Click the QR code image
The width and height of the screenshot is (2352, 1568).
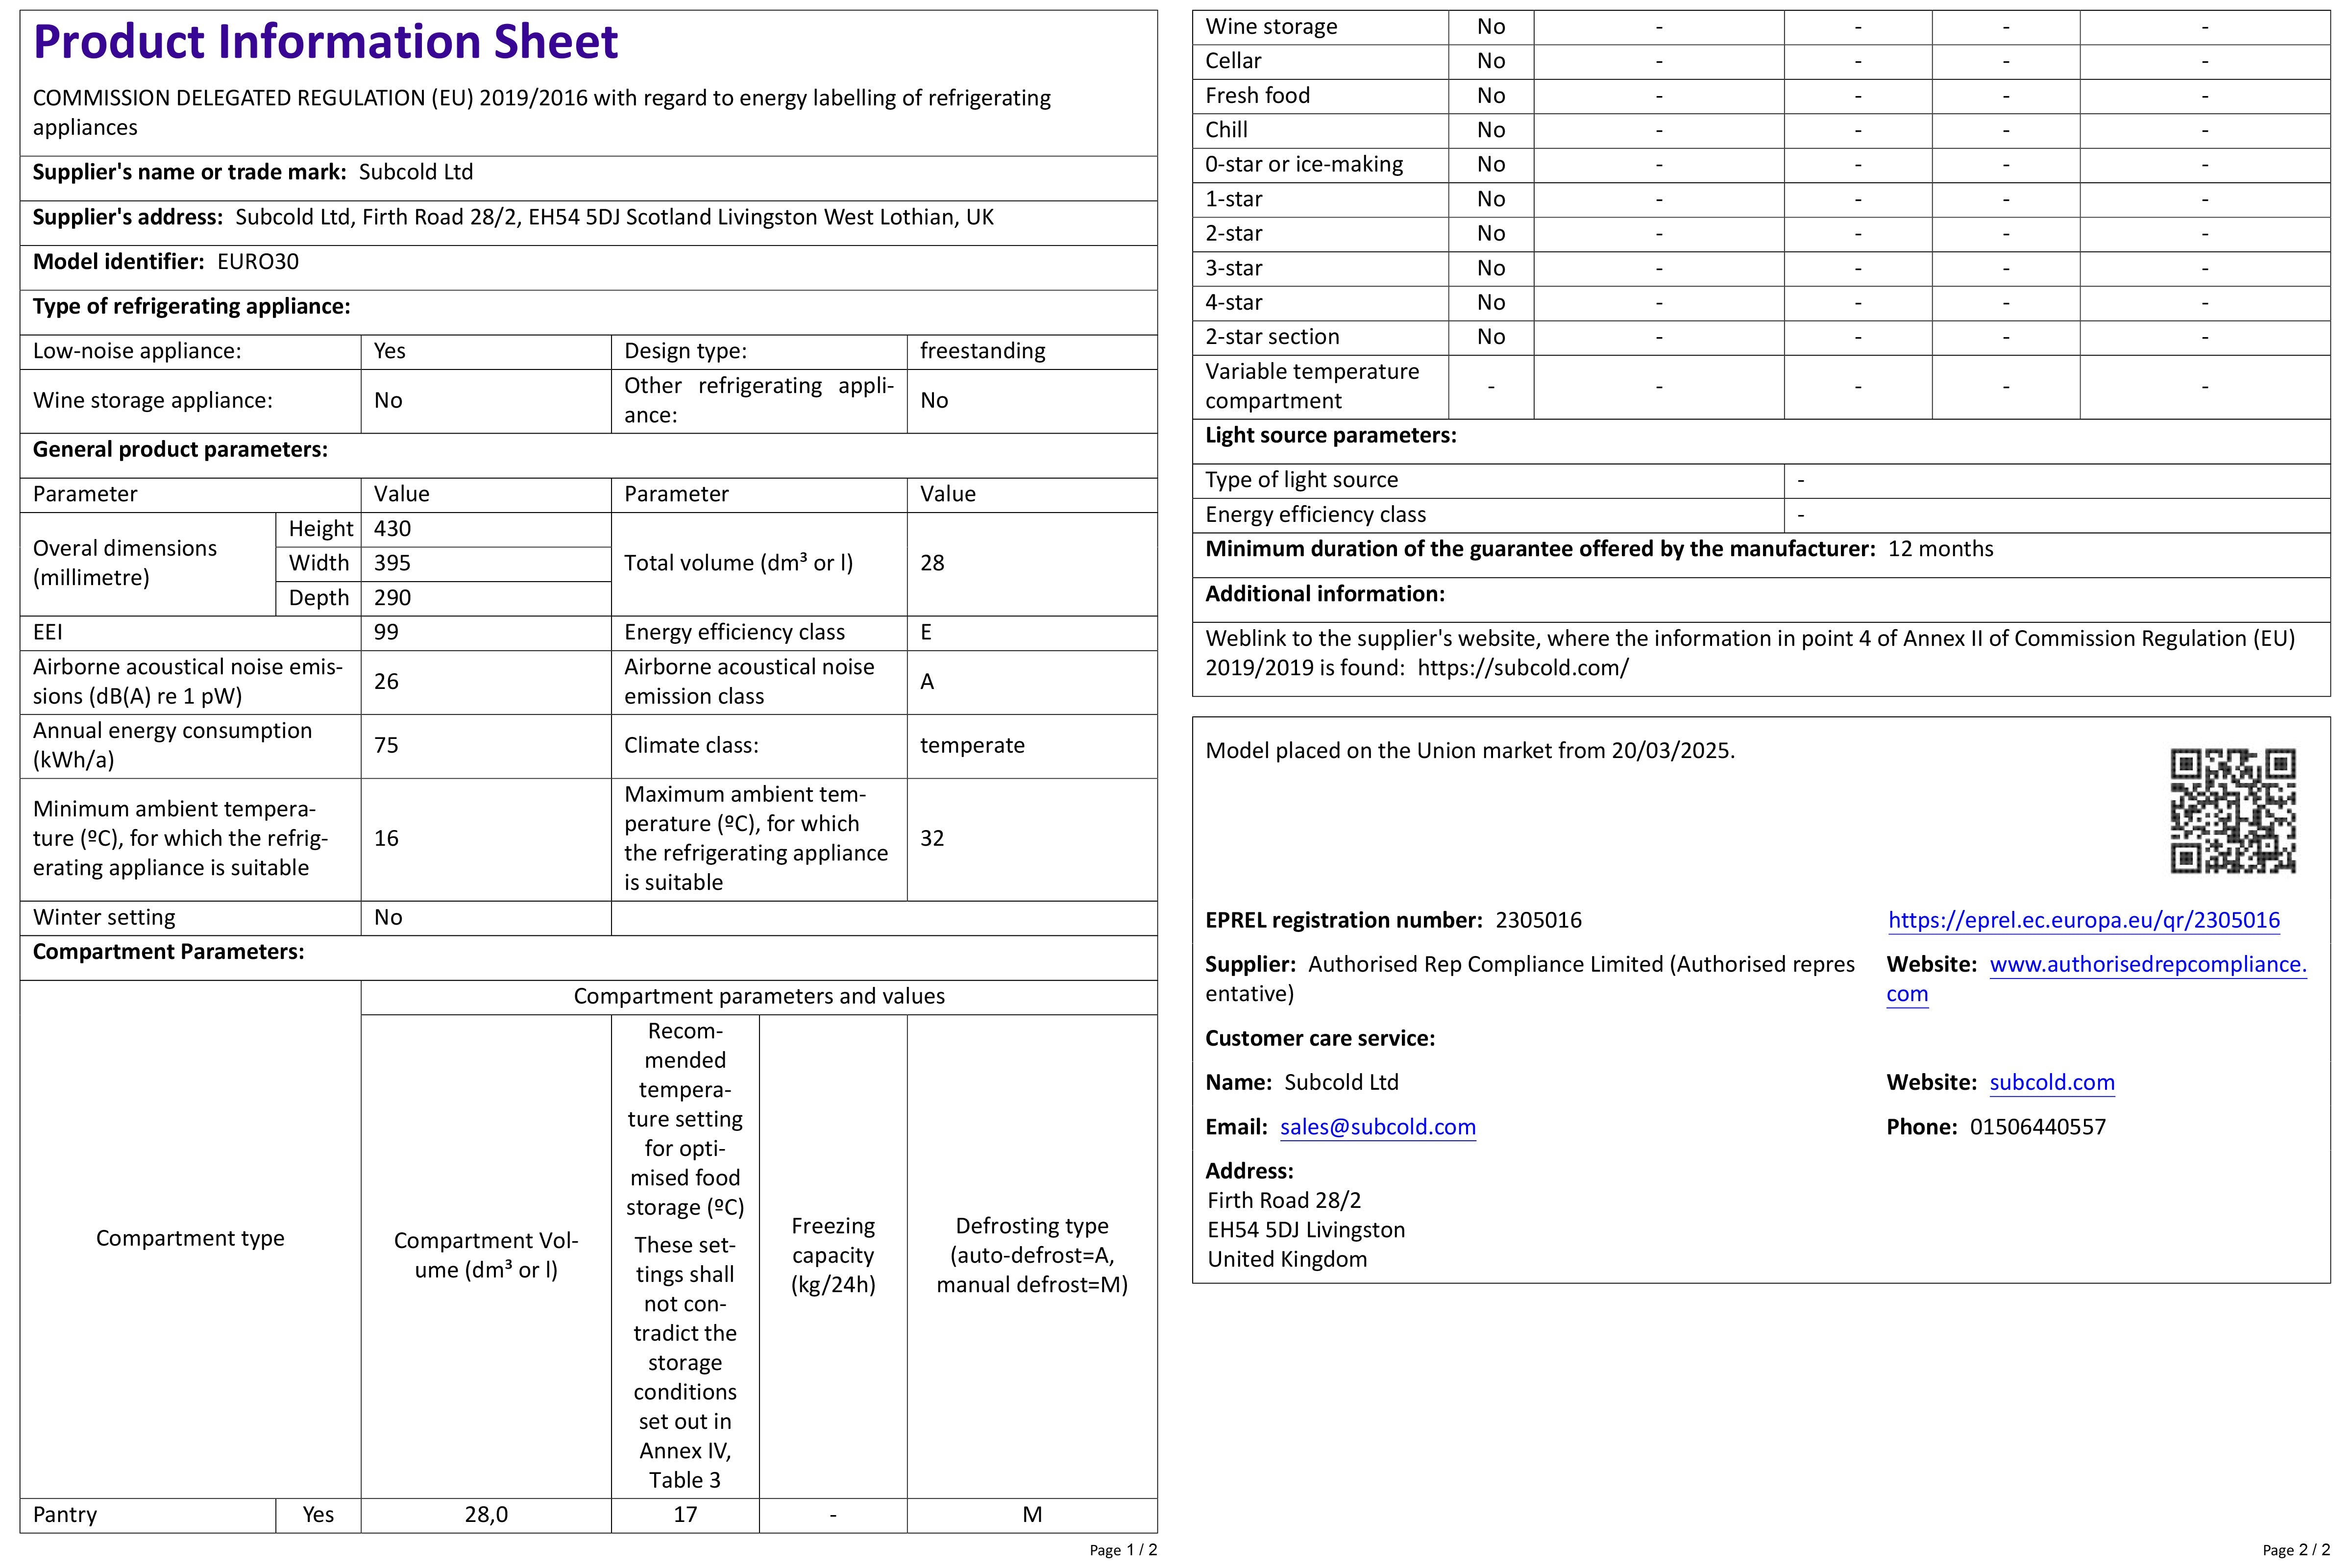(x=2232, y=810)
